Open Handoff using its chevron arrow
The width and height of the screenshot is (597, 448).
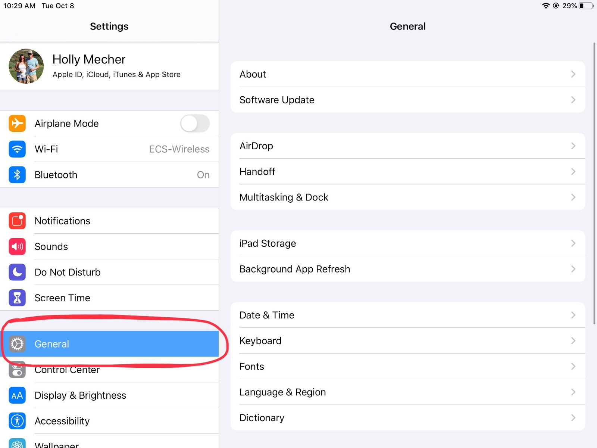pyautogui.click(x=573, y=172)
